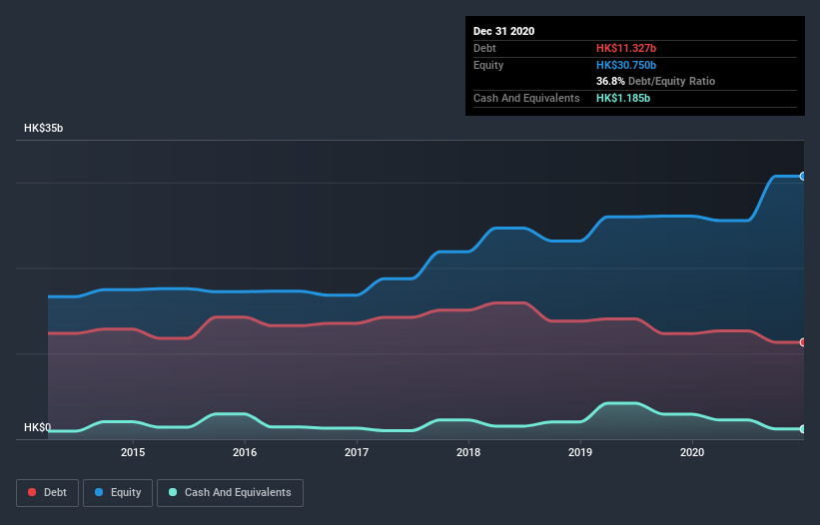Select the 2018 x-axis label

[x=468, y=452]
